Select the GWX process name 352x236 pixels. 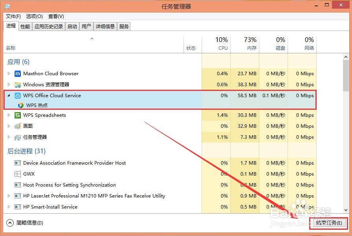click(29, 174)
